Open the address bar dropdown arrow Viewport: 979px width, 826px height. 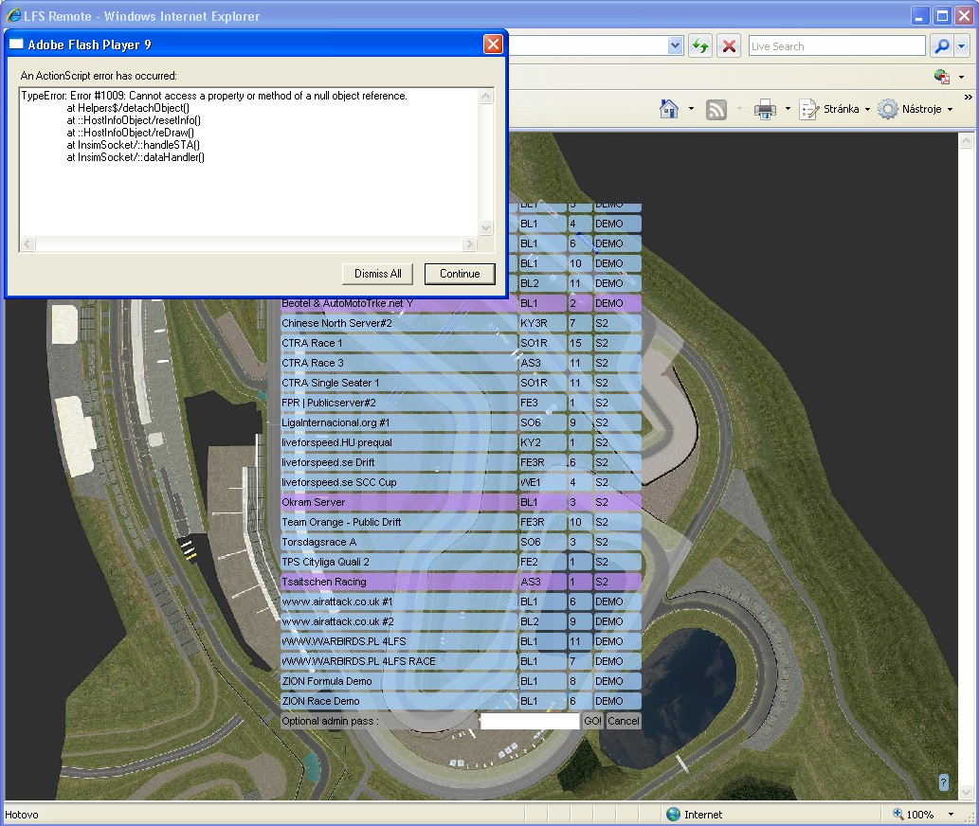(675, 45)
